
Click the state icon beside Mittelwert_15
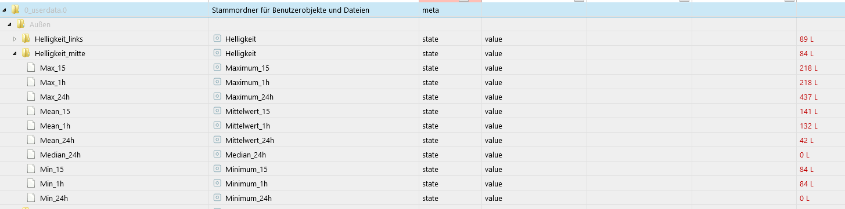point(218,111)
